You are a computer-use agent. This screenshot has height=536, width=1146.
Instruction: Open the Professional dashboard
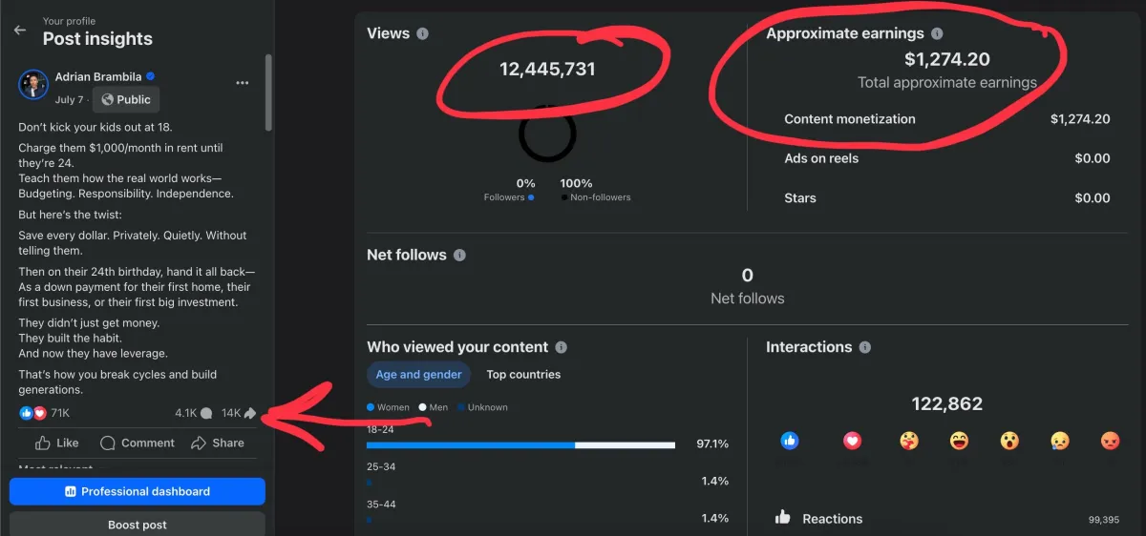[138, 491]
